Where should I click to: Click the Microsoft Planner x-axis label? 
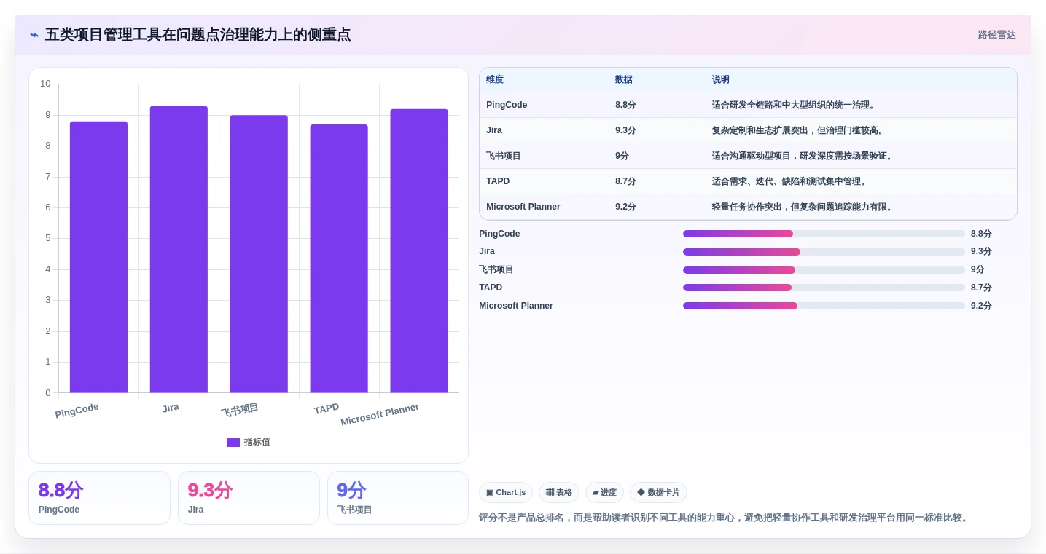380,415
